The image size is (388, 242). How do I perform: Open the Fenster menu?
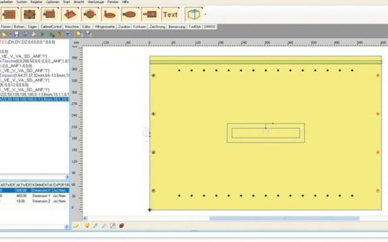tap(113, 2)
